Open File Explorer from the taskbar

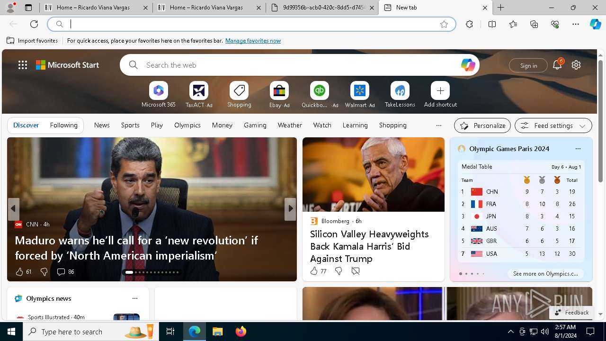click(x=217, y=332)
